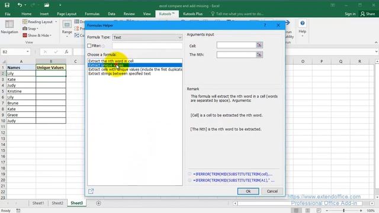The height and width of the screenshot is (213, 379).
Task: Click the Snap camera tool
Action: pos(30,28)
